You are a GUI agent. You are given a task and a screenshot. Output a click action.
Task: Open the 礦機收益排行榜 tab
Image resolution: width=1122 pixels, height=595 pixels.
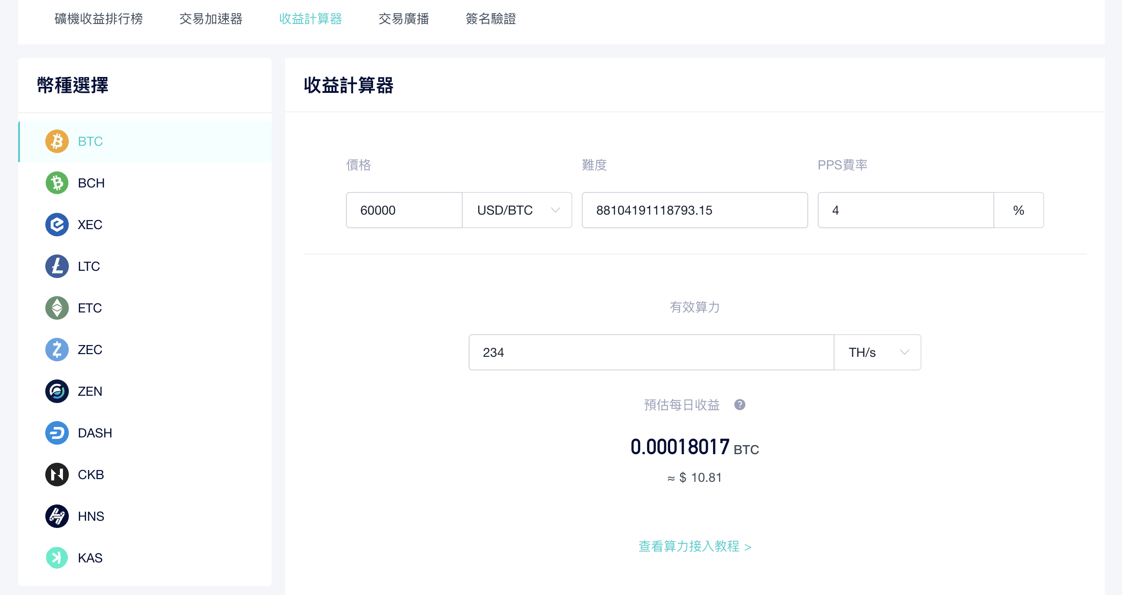tap(99, 19)
